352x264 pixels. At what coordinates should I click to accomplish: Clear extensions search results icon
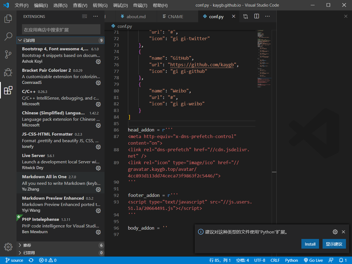pyautogui.click(x=85, y=16)
